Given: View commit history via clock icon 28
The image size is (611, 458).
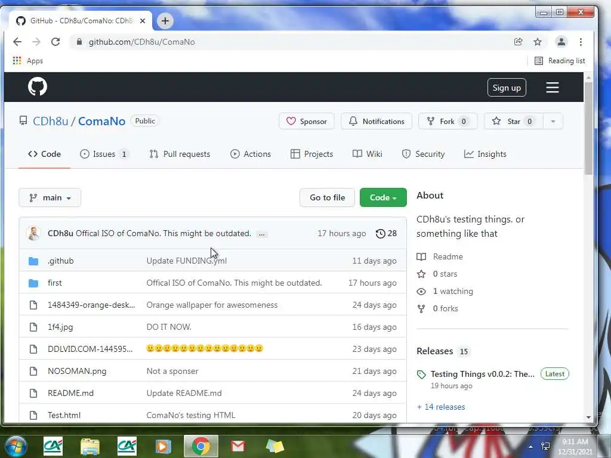Looking at the screenshot, I should [x=386, y=233].
